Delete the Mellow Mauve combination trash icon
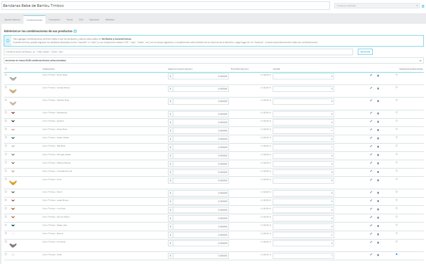 coord(378,164)
